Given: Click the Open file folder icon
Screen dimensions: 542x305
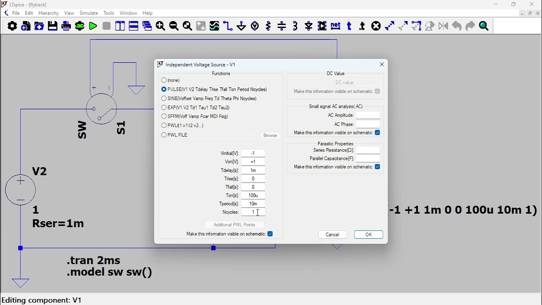Looking at the screenshot, I should [x=39, y=26].
